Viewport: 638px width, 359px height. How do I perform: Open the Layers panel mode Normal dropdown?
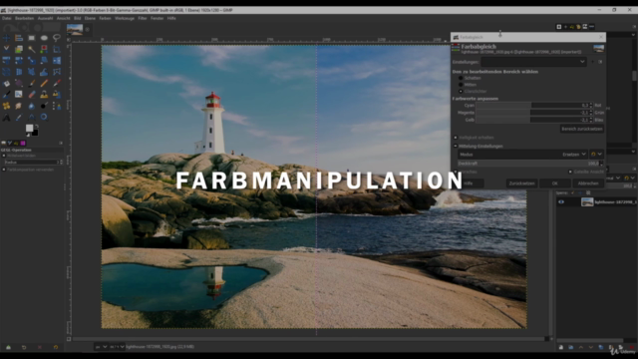[x=613, y=178]
